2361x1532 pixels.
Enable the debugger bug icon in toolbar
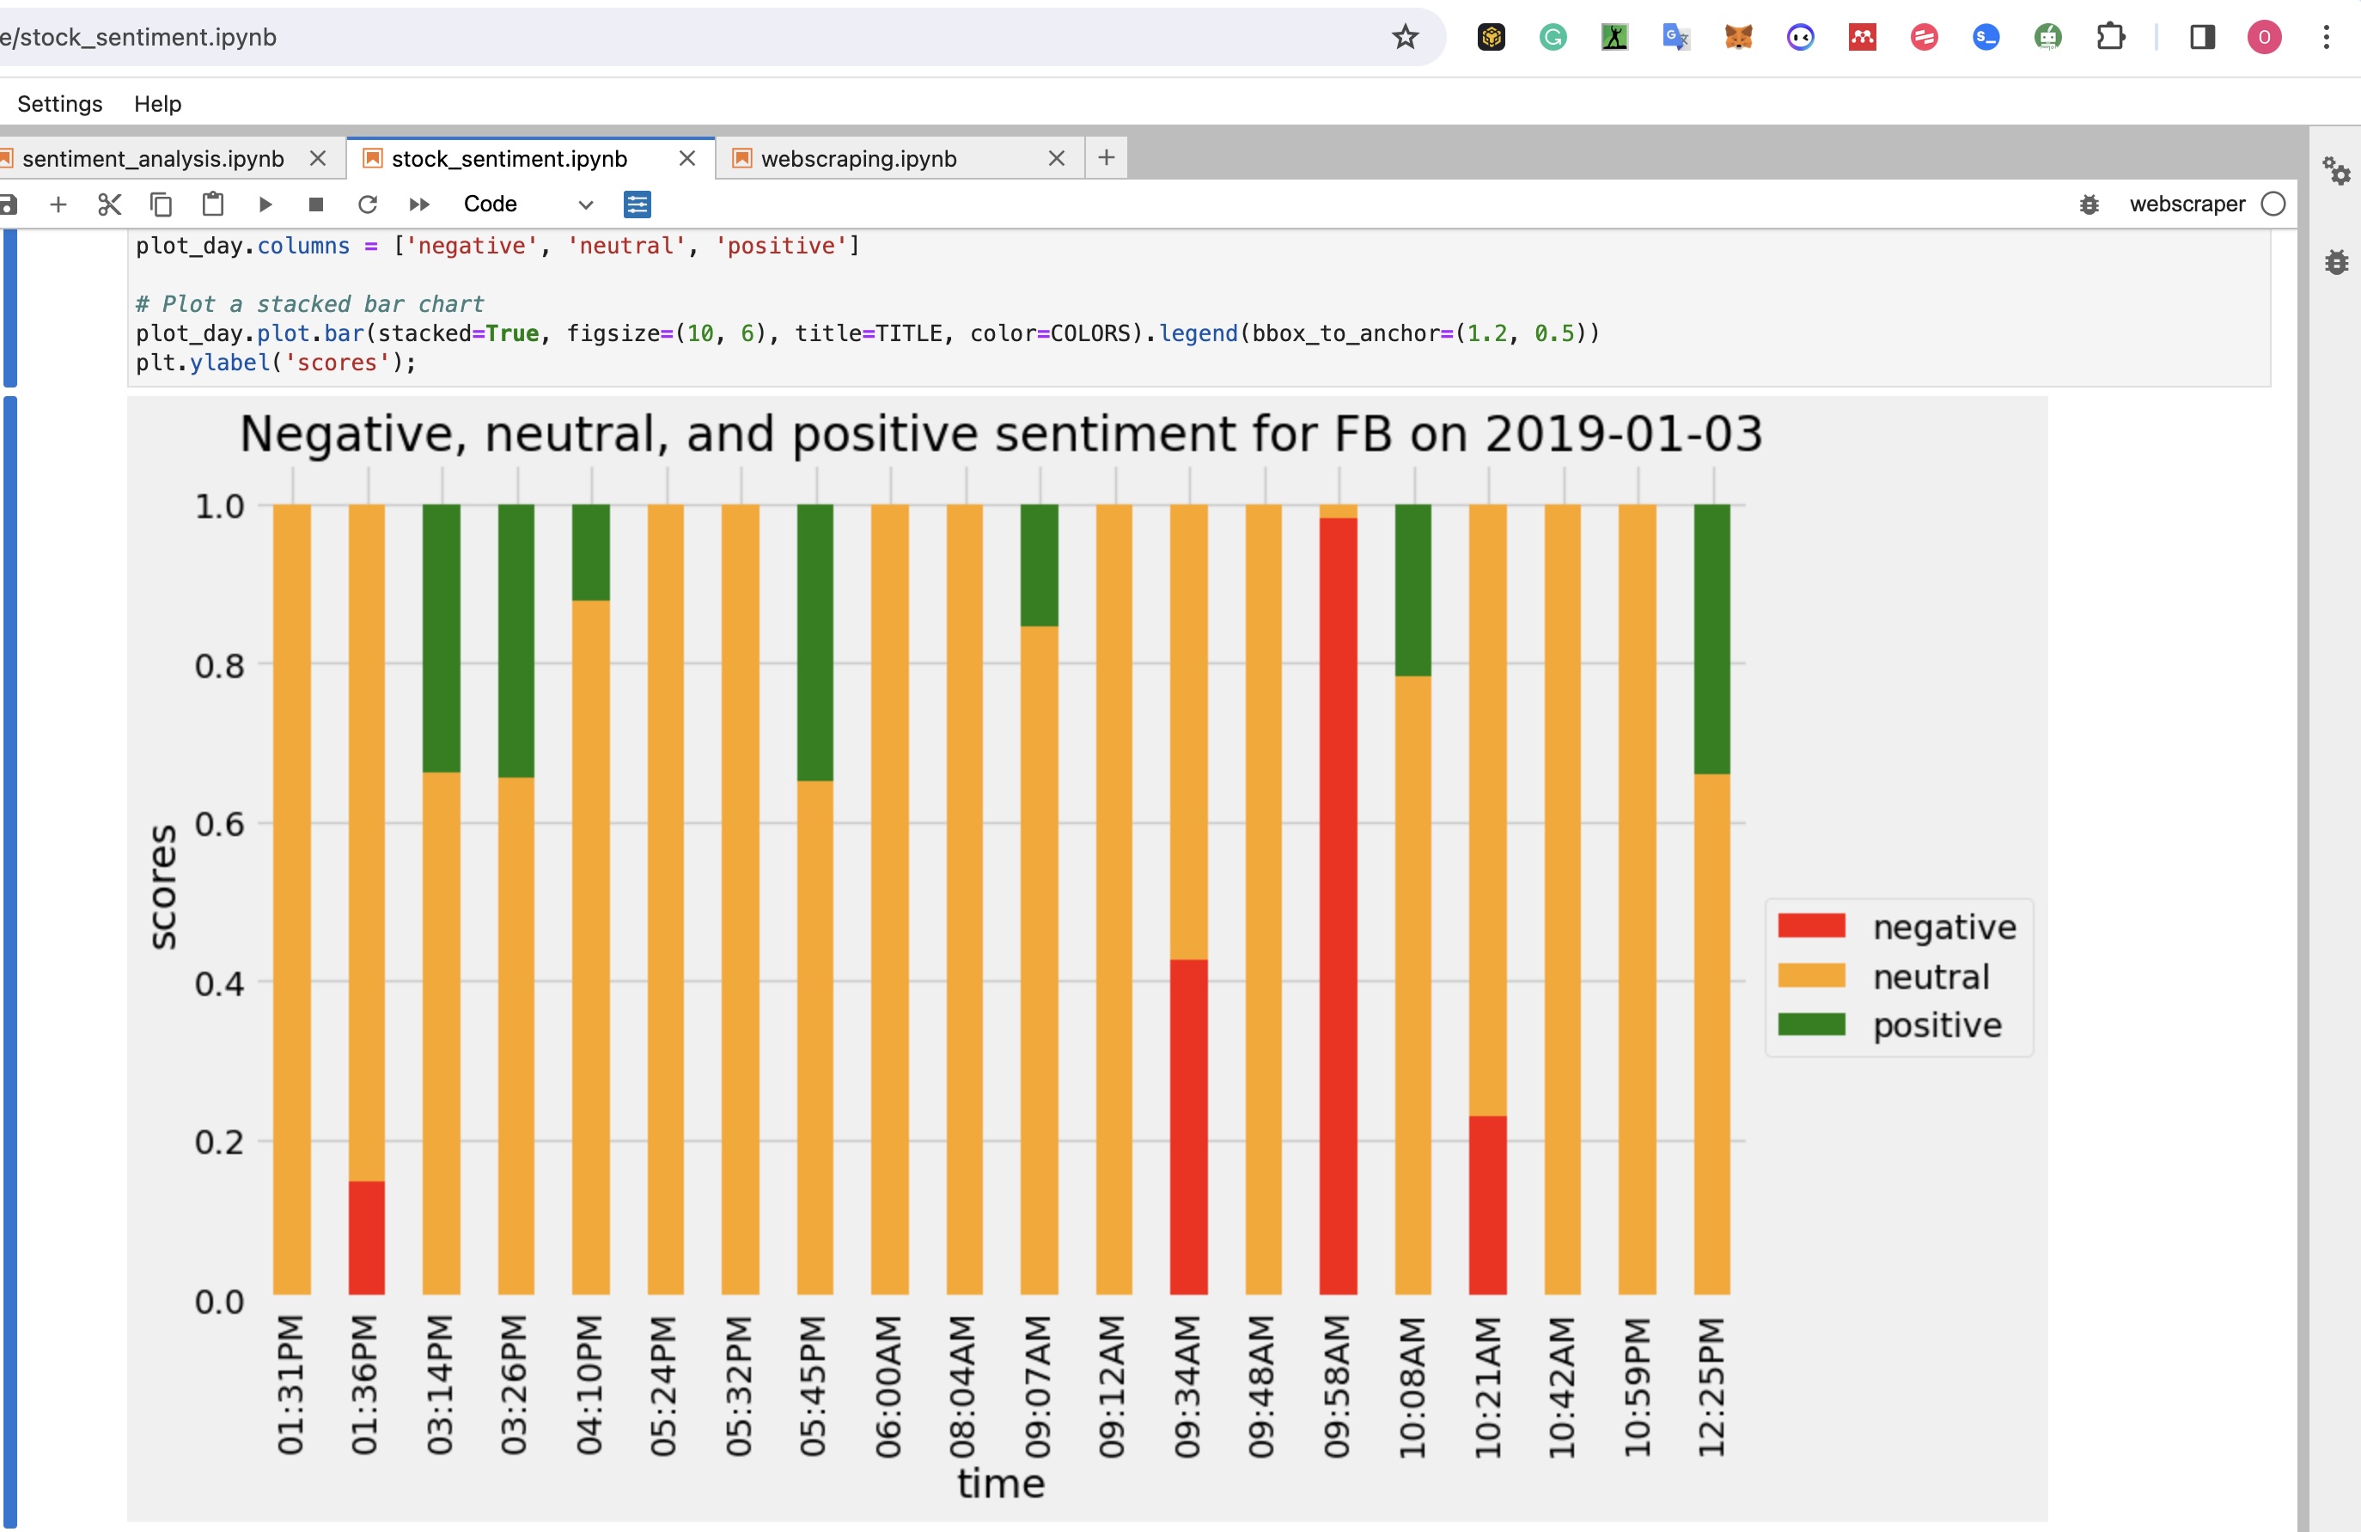pyautogui.click(x=2090, y=204)
